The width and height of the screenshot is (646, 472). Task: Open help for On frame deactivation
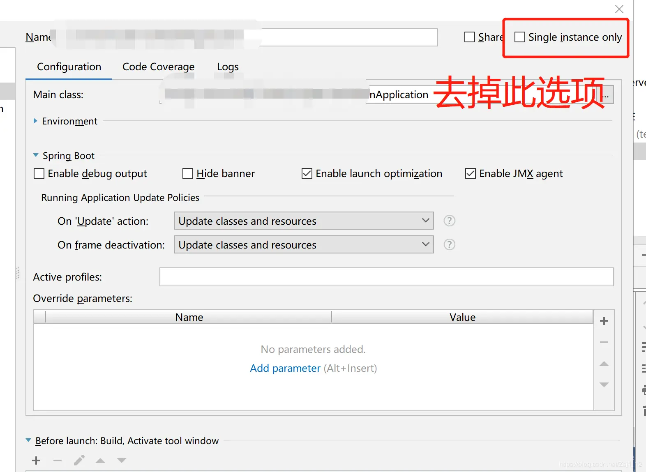(x=449, y=244)
